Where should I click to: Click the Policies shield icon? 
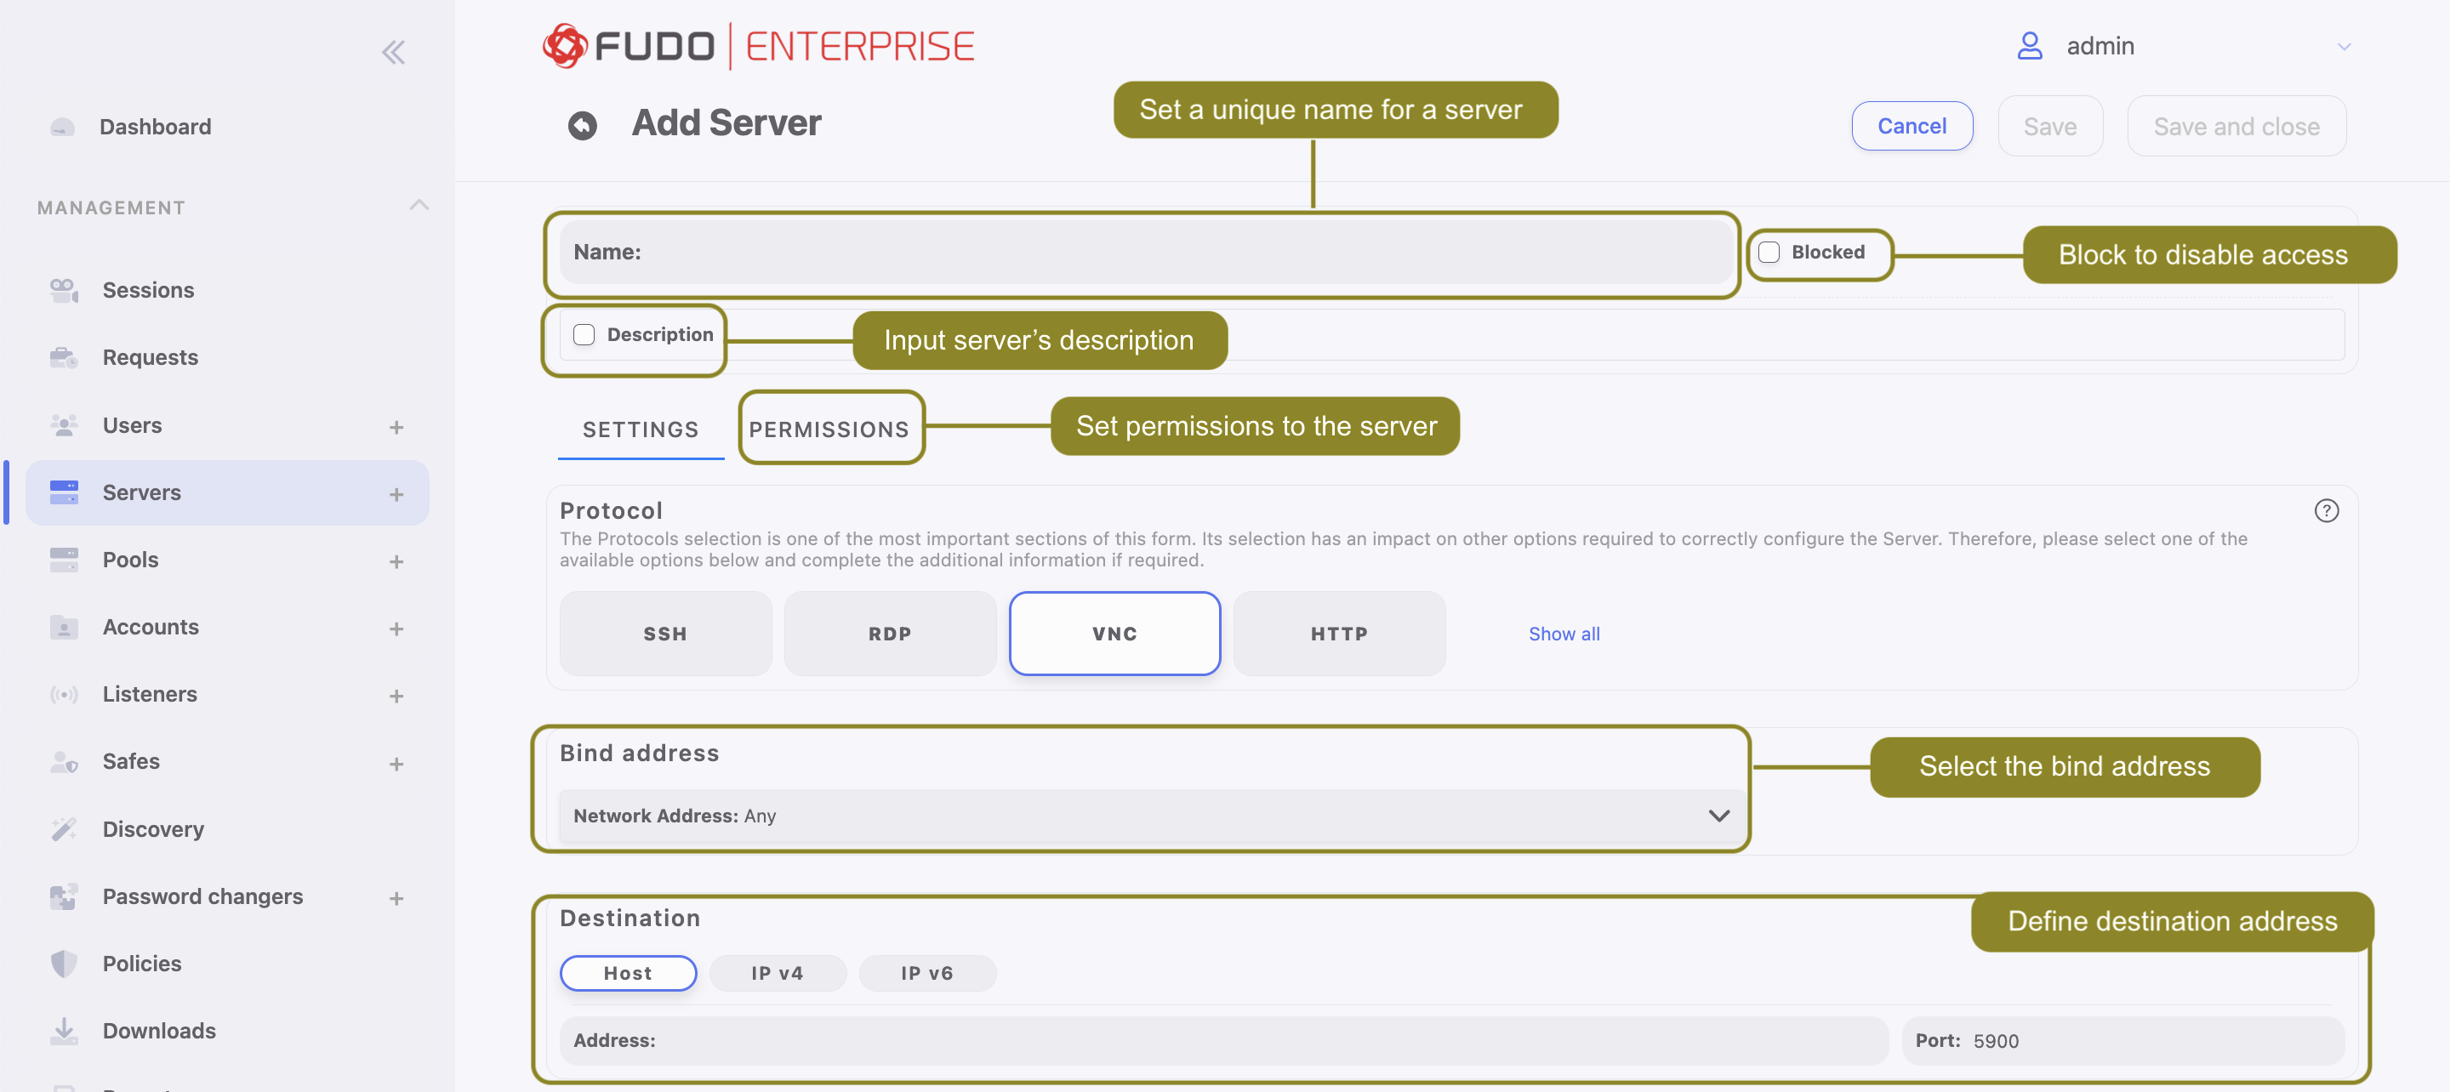coord(64,964)
